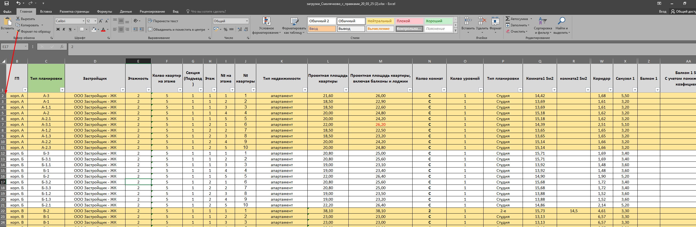Click the Undo arrow in quick access toolbar
Viewport: 696px width, 227px height.
point(18,3)
